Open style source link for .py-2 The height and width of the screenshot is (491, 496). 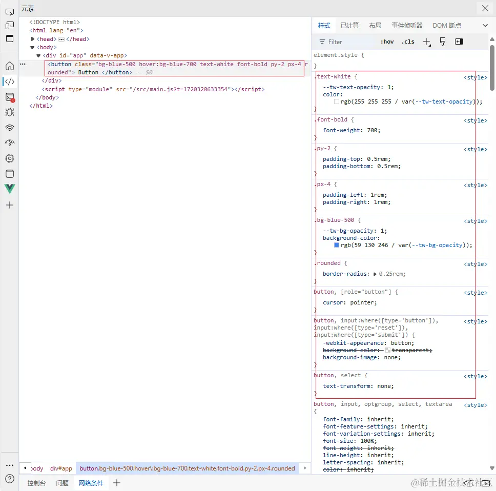pos(476,149)
